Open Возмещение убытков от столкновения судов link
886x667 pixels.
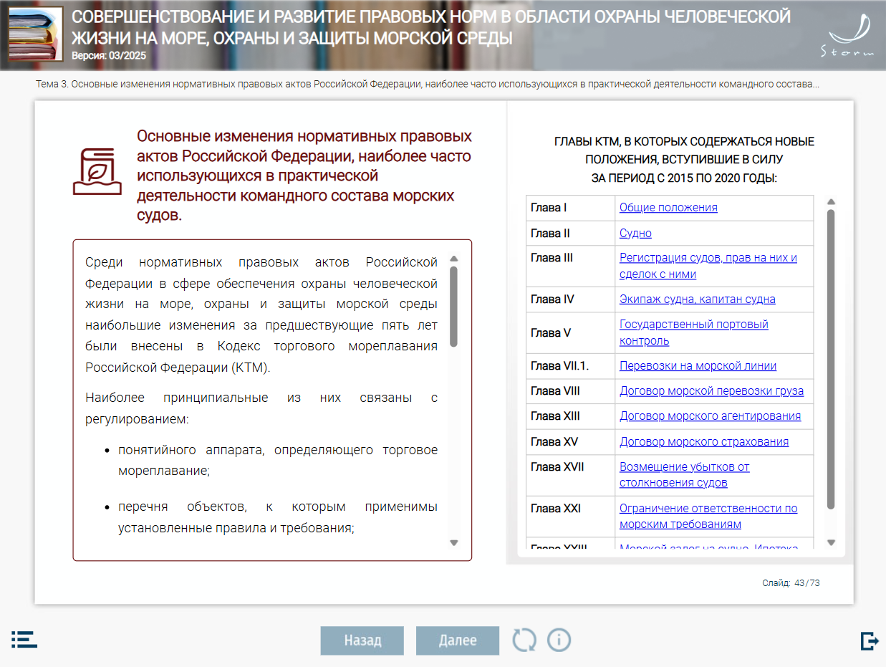tap(684, 467)
